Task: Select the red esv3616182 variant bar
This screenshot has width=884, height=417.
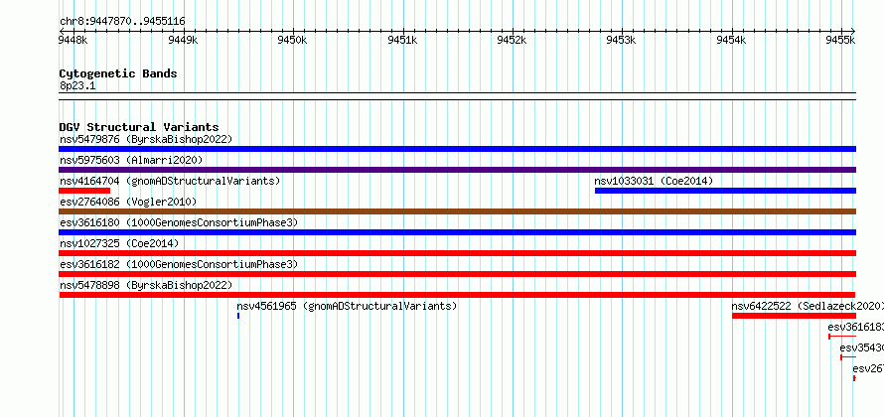Action: pos(457,274)
